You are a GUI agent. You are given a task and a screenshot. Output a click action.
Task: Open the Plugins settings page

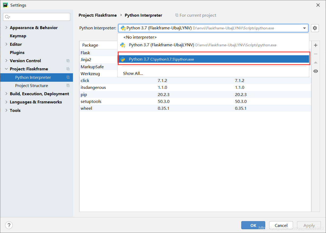17,53
